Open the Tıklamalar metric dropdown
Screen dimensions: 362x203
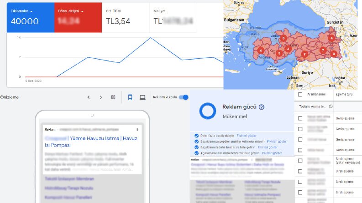coord(22,11)
